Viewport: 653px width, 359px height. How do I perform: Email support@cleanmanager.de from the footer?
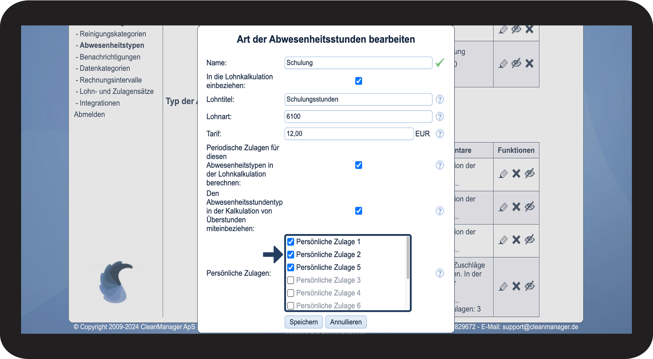pos(540,327)
